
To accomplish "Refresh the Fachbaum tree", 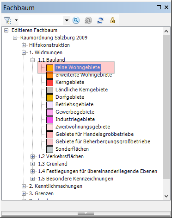I will pos(100,20).
